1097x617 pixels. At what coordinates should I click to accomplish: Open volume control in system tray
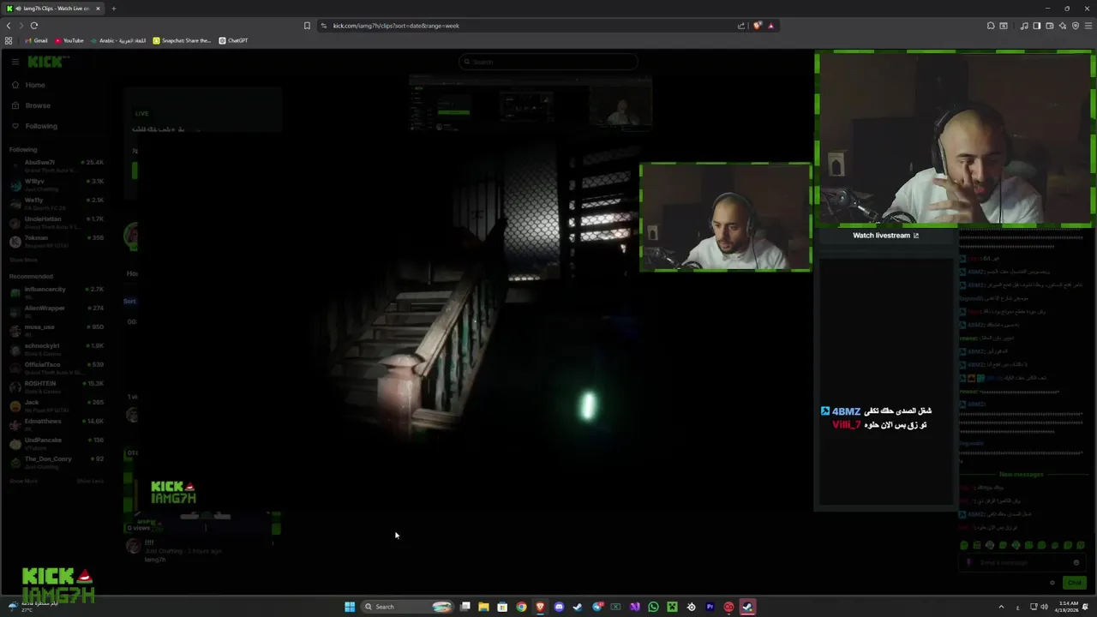tap(1044, 607)
